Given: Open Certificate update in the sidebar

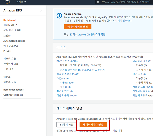Looking at the screenshot, I should point(13,95).
